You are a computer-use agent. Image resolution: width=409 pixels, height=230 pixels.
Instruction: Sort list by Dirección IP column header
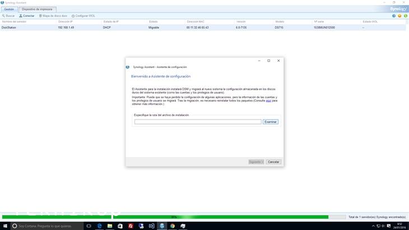click(x=65, y=21)
